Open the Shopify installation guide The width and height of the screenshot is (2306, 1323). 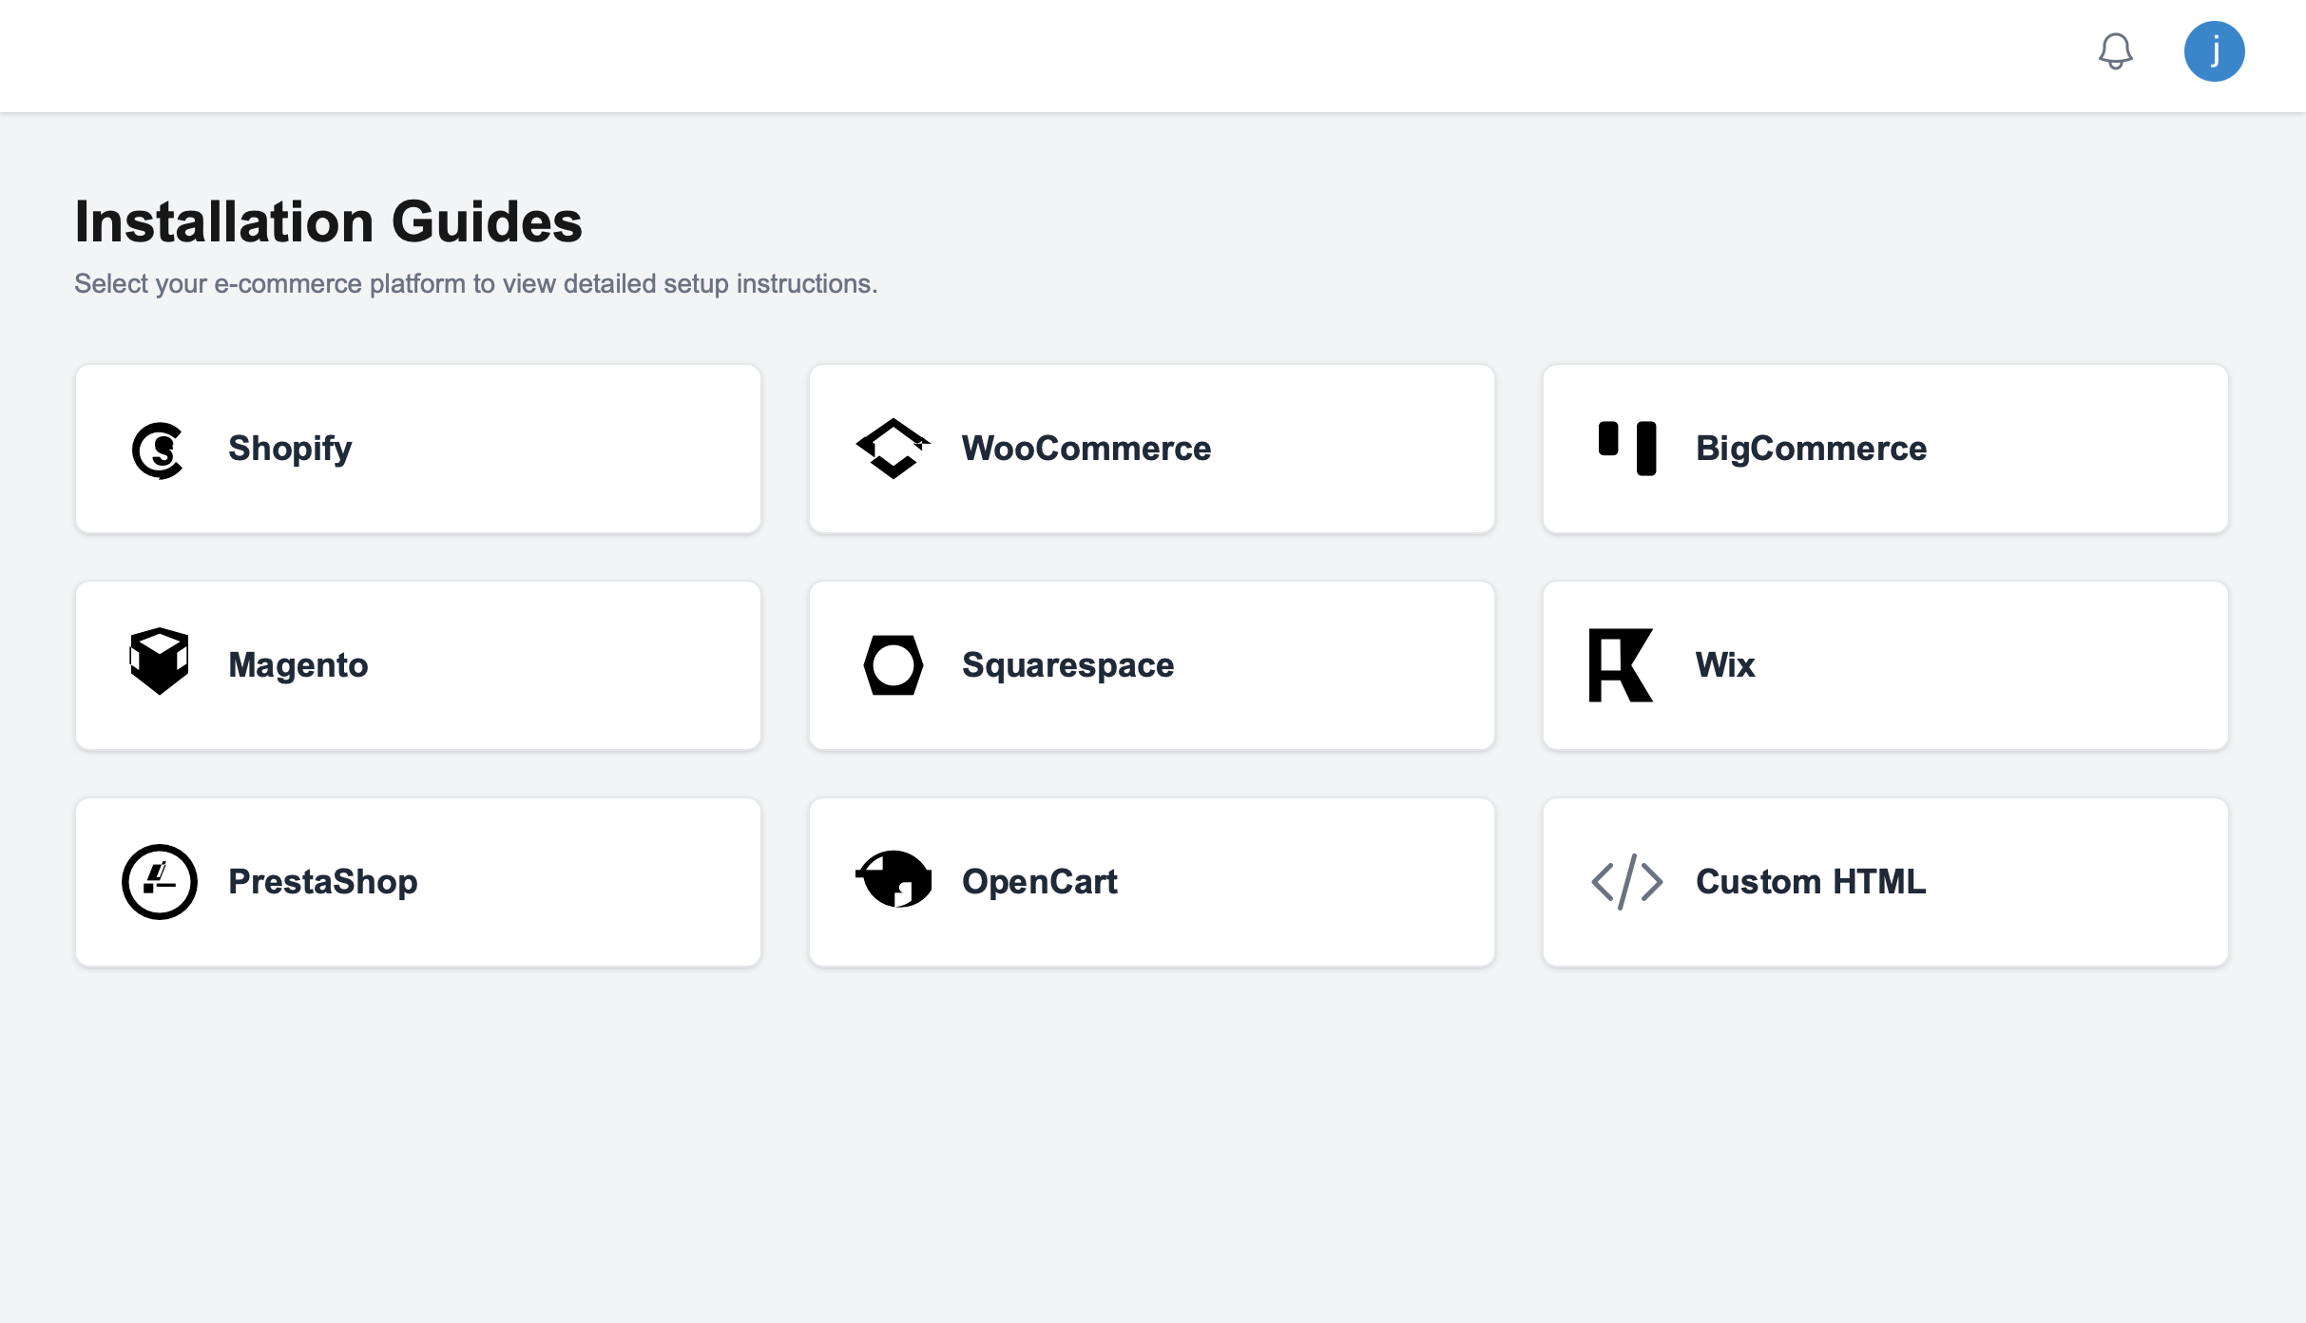coord(418,449)
